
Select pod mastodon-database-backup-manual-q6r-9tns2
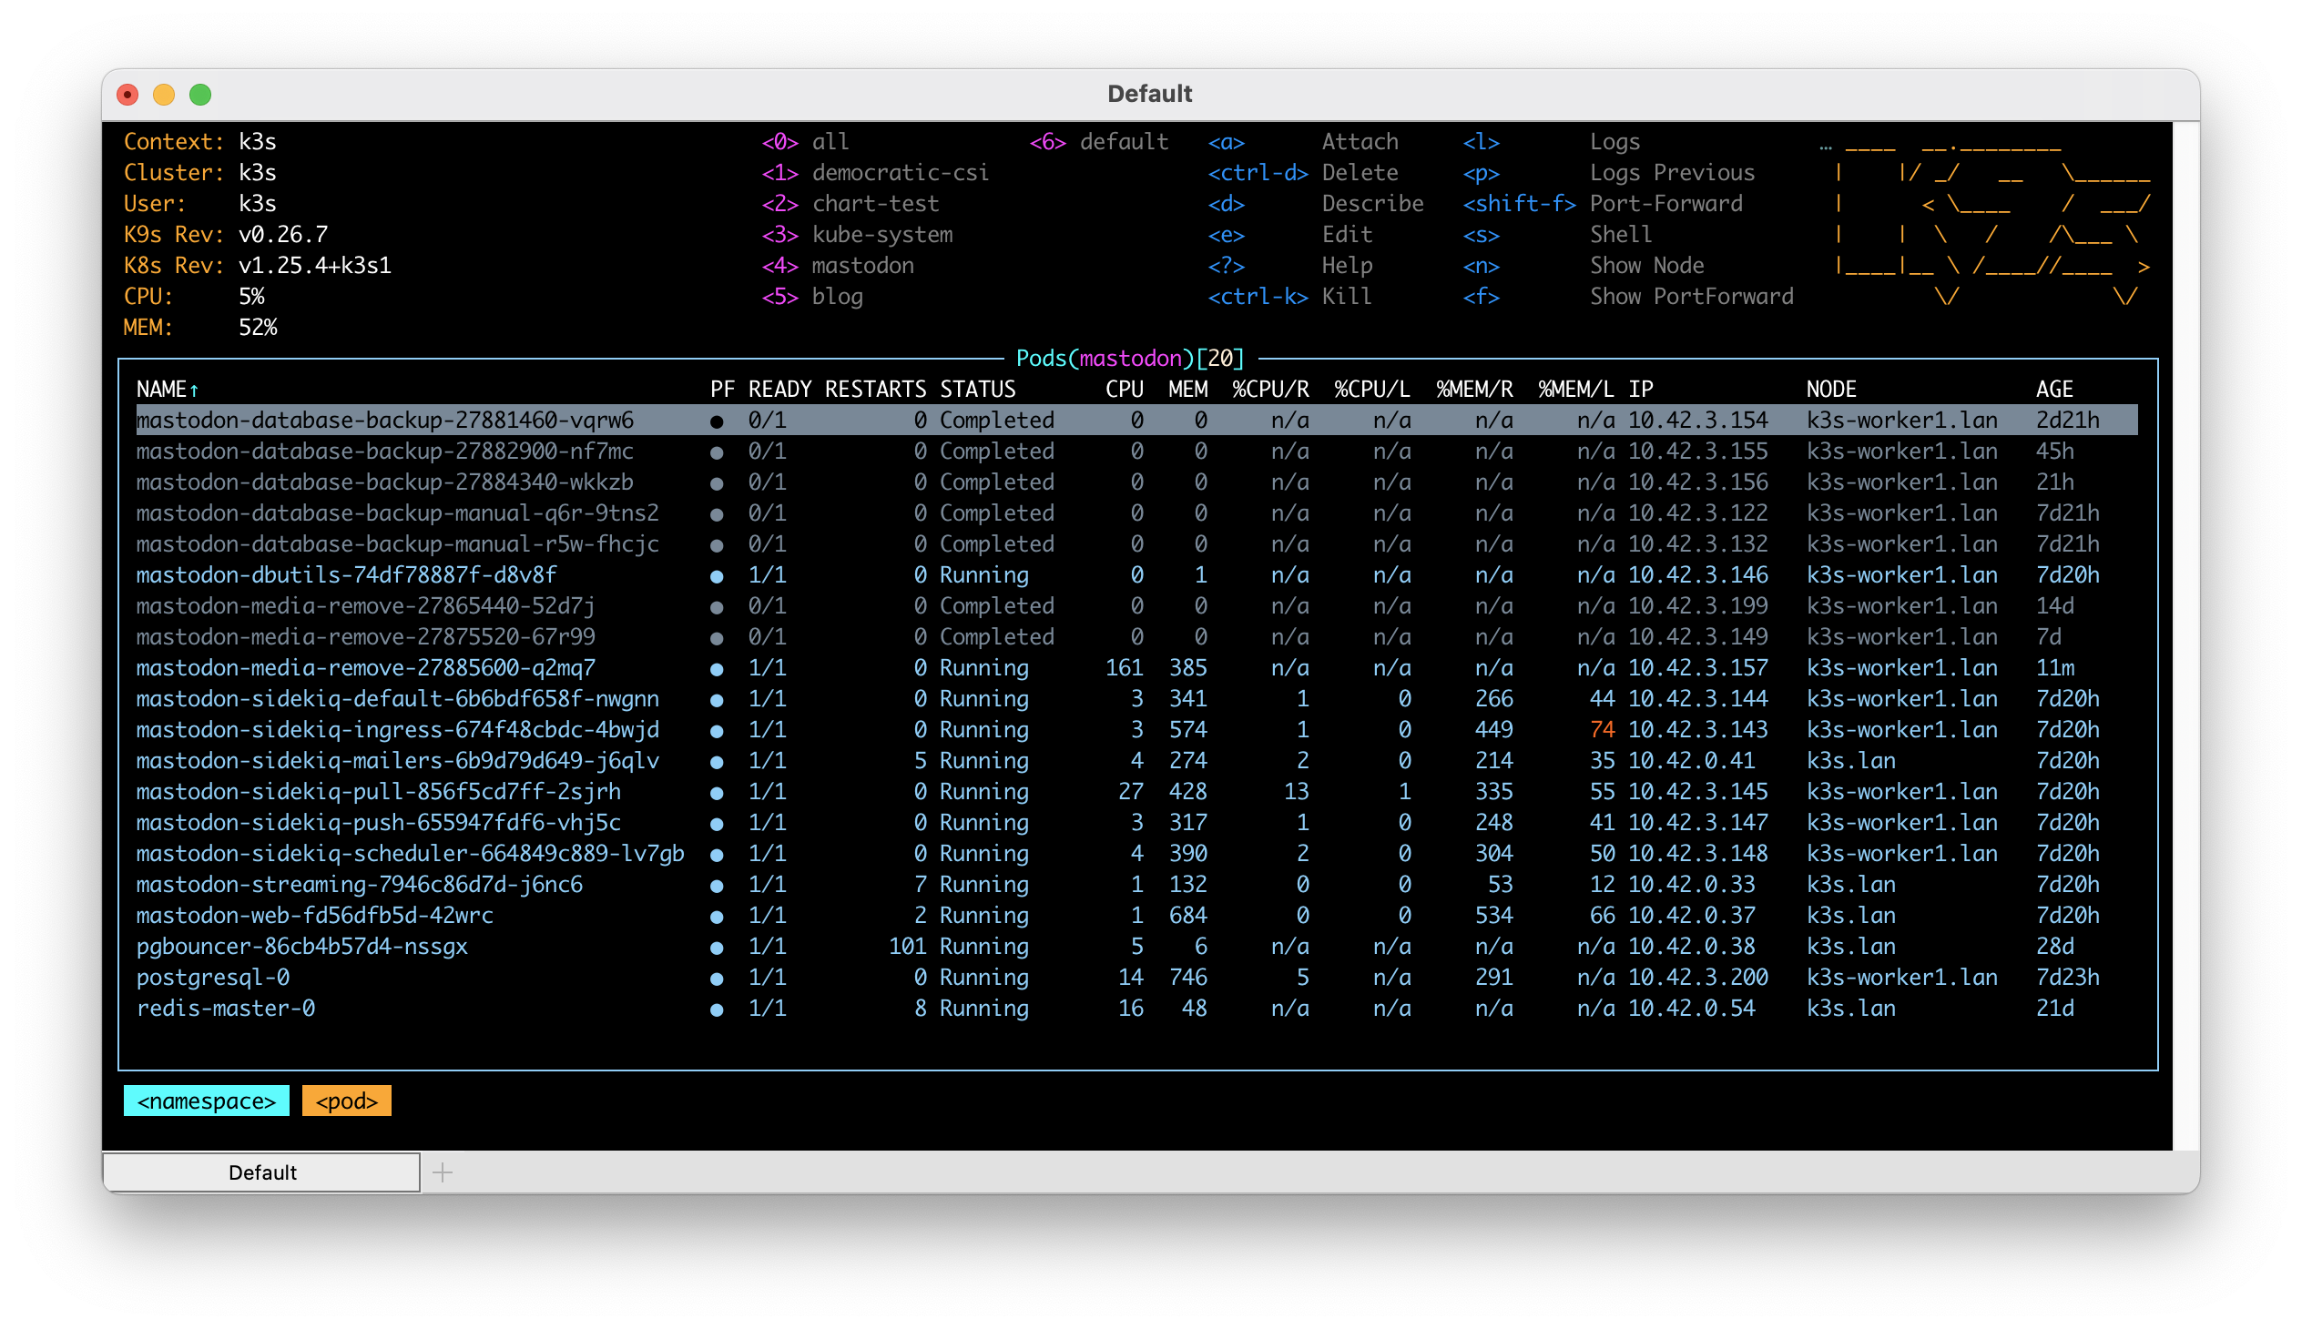[x=1136, y=513]
